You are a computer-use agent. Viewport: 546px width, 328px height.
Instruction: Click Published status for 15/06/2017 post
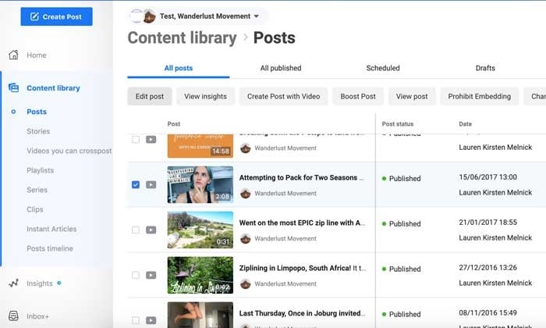(402, 179)
